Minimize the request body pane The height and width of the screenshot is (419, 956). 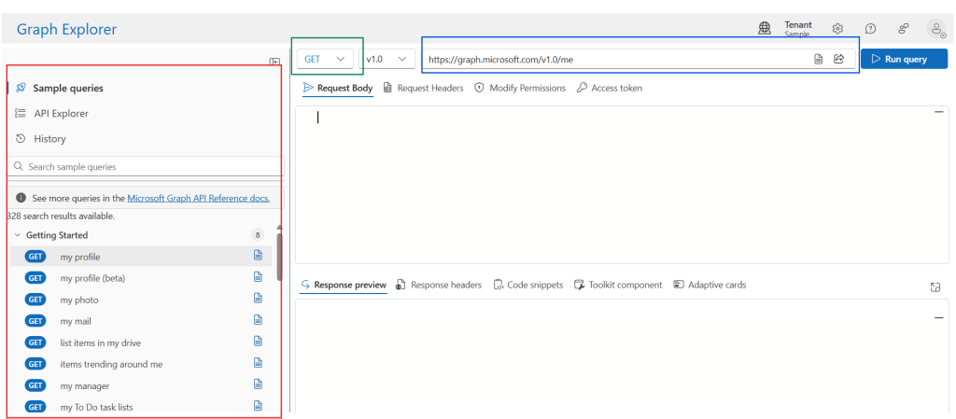pyautogui.click(x=938, y=112)
